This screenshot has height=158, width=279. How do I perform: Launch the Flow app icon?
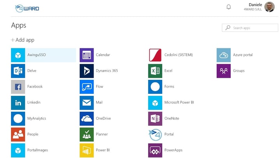tap(87, 87)
